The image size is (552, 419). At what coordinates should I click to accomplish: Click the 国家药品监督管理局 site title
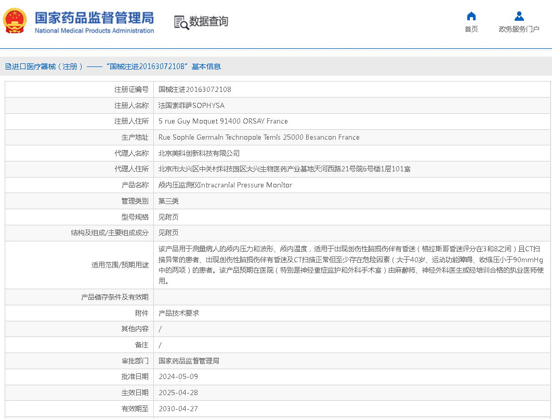coord(94,18)
